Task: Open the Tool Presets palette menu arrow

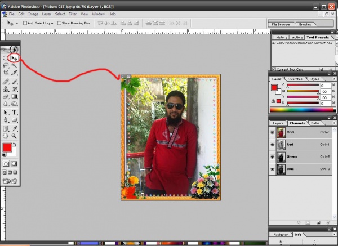Action: click(x=336, y=38)
